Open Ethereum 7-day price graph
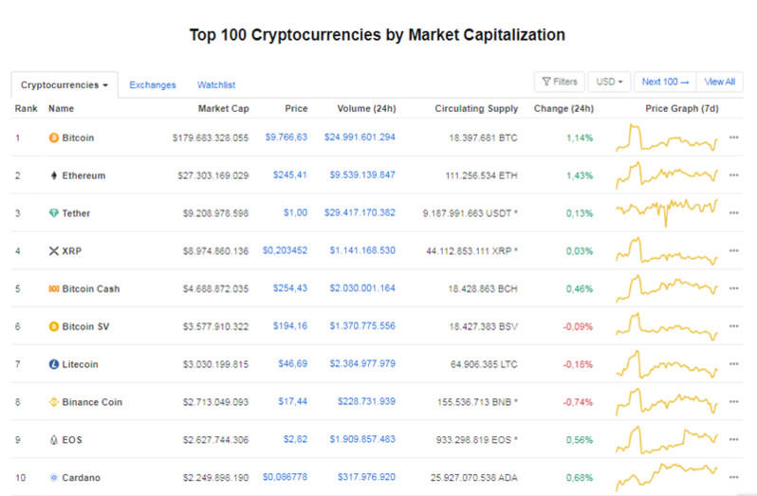 pos(667,175)
